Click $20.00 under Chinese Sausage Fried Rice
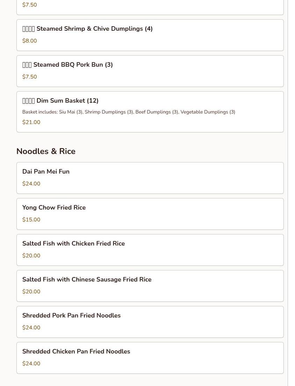 pos(31,292)
